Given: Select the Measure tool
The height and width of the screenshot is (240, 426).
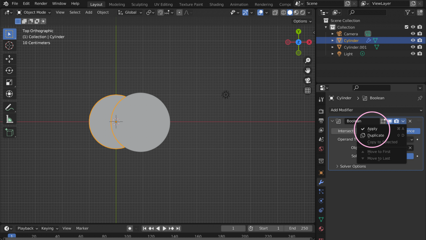Looking at the screenshot, I should pos(9,119).
